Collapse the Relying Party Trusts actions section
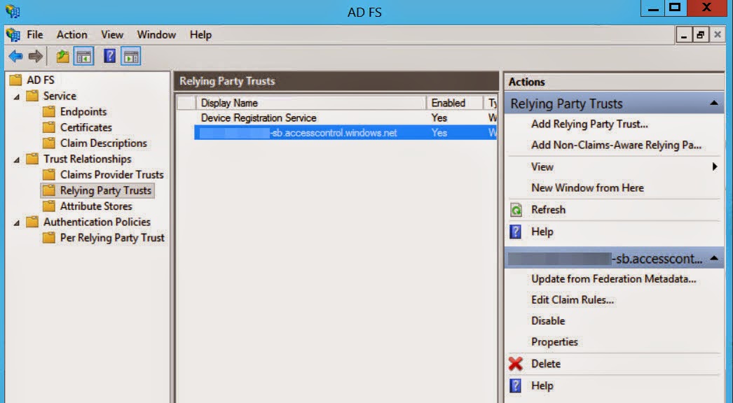The height and width of the screenshot is (403, 733). 714,104
